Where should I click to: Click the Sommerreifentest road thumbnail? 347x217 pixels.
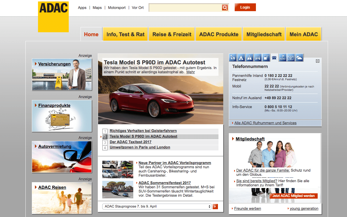[118, 189]
